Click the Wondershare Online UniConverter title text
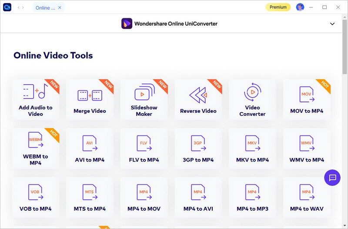The height and width of the screenshot is (229, 348). [176, 24]
